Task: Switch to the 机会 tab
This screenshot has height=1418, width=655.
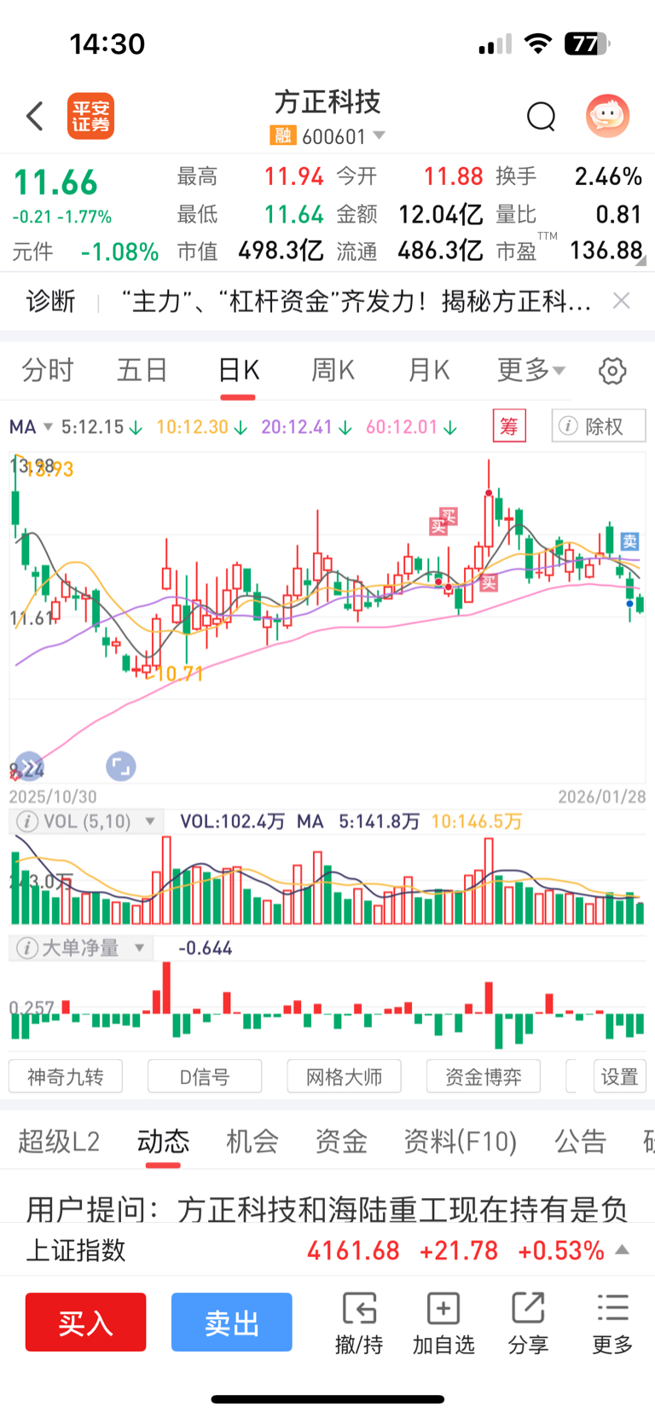Action: pos(252,1141)
